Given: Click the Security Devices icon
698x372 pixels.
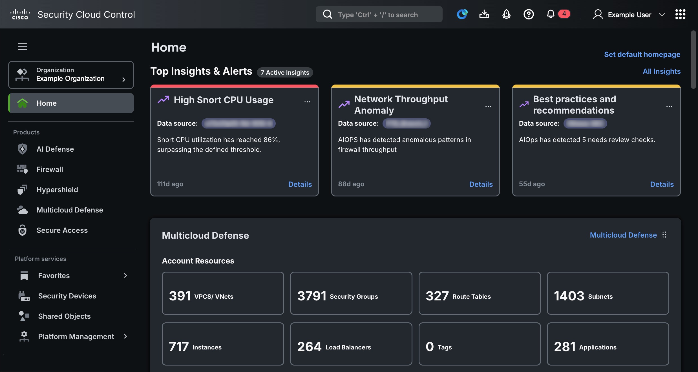Looking at the screenshot, I should (24, 296).
